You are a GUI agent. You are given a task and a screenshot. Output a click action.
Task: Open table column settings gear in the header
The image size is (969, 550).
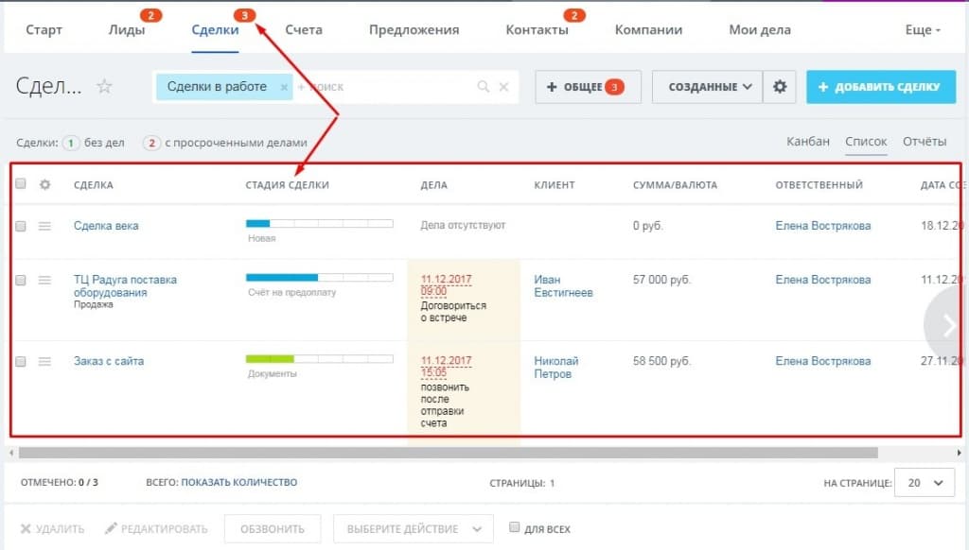coord(44,184)
